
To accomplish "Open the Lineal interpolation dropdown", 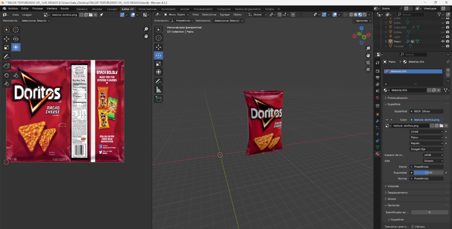I will coord(426,132).
